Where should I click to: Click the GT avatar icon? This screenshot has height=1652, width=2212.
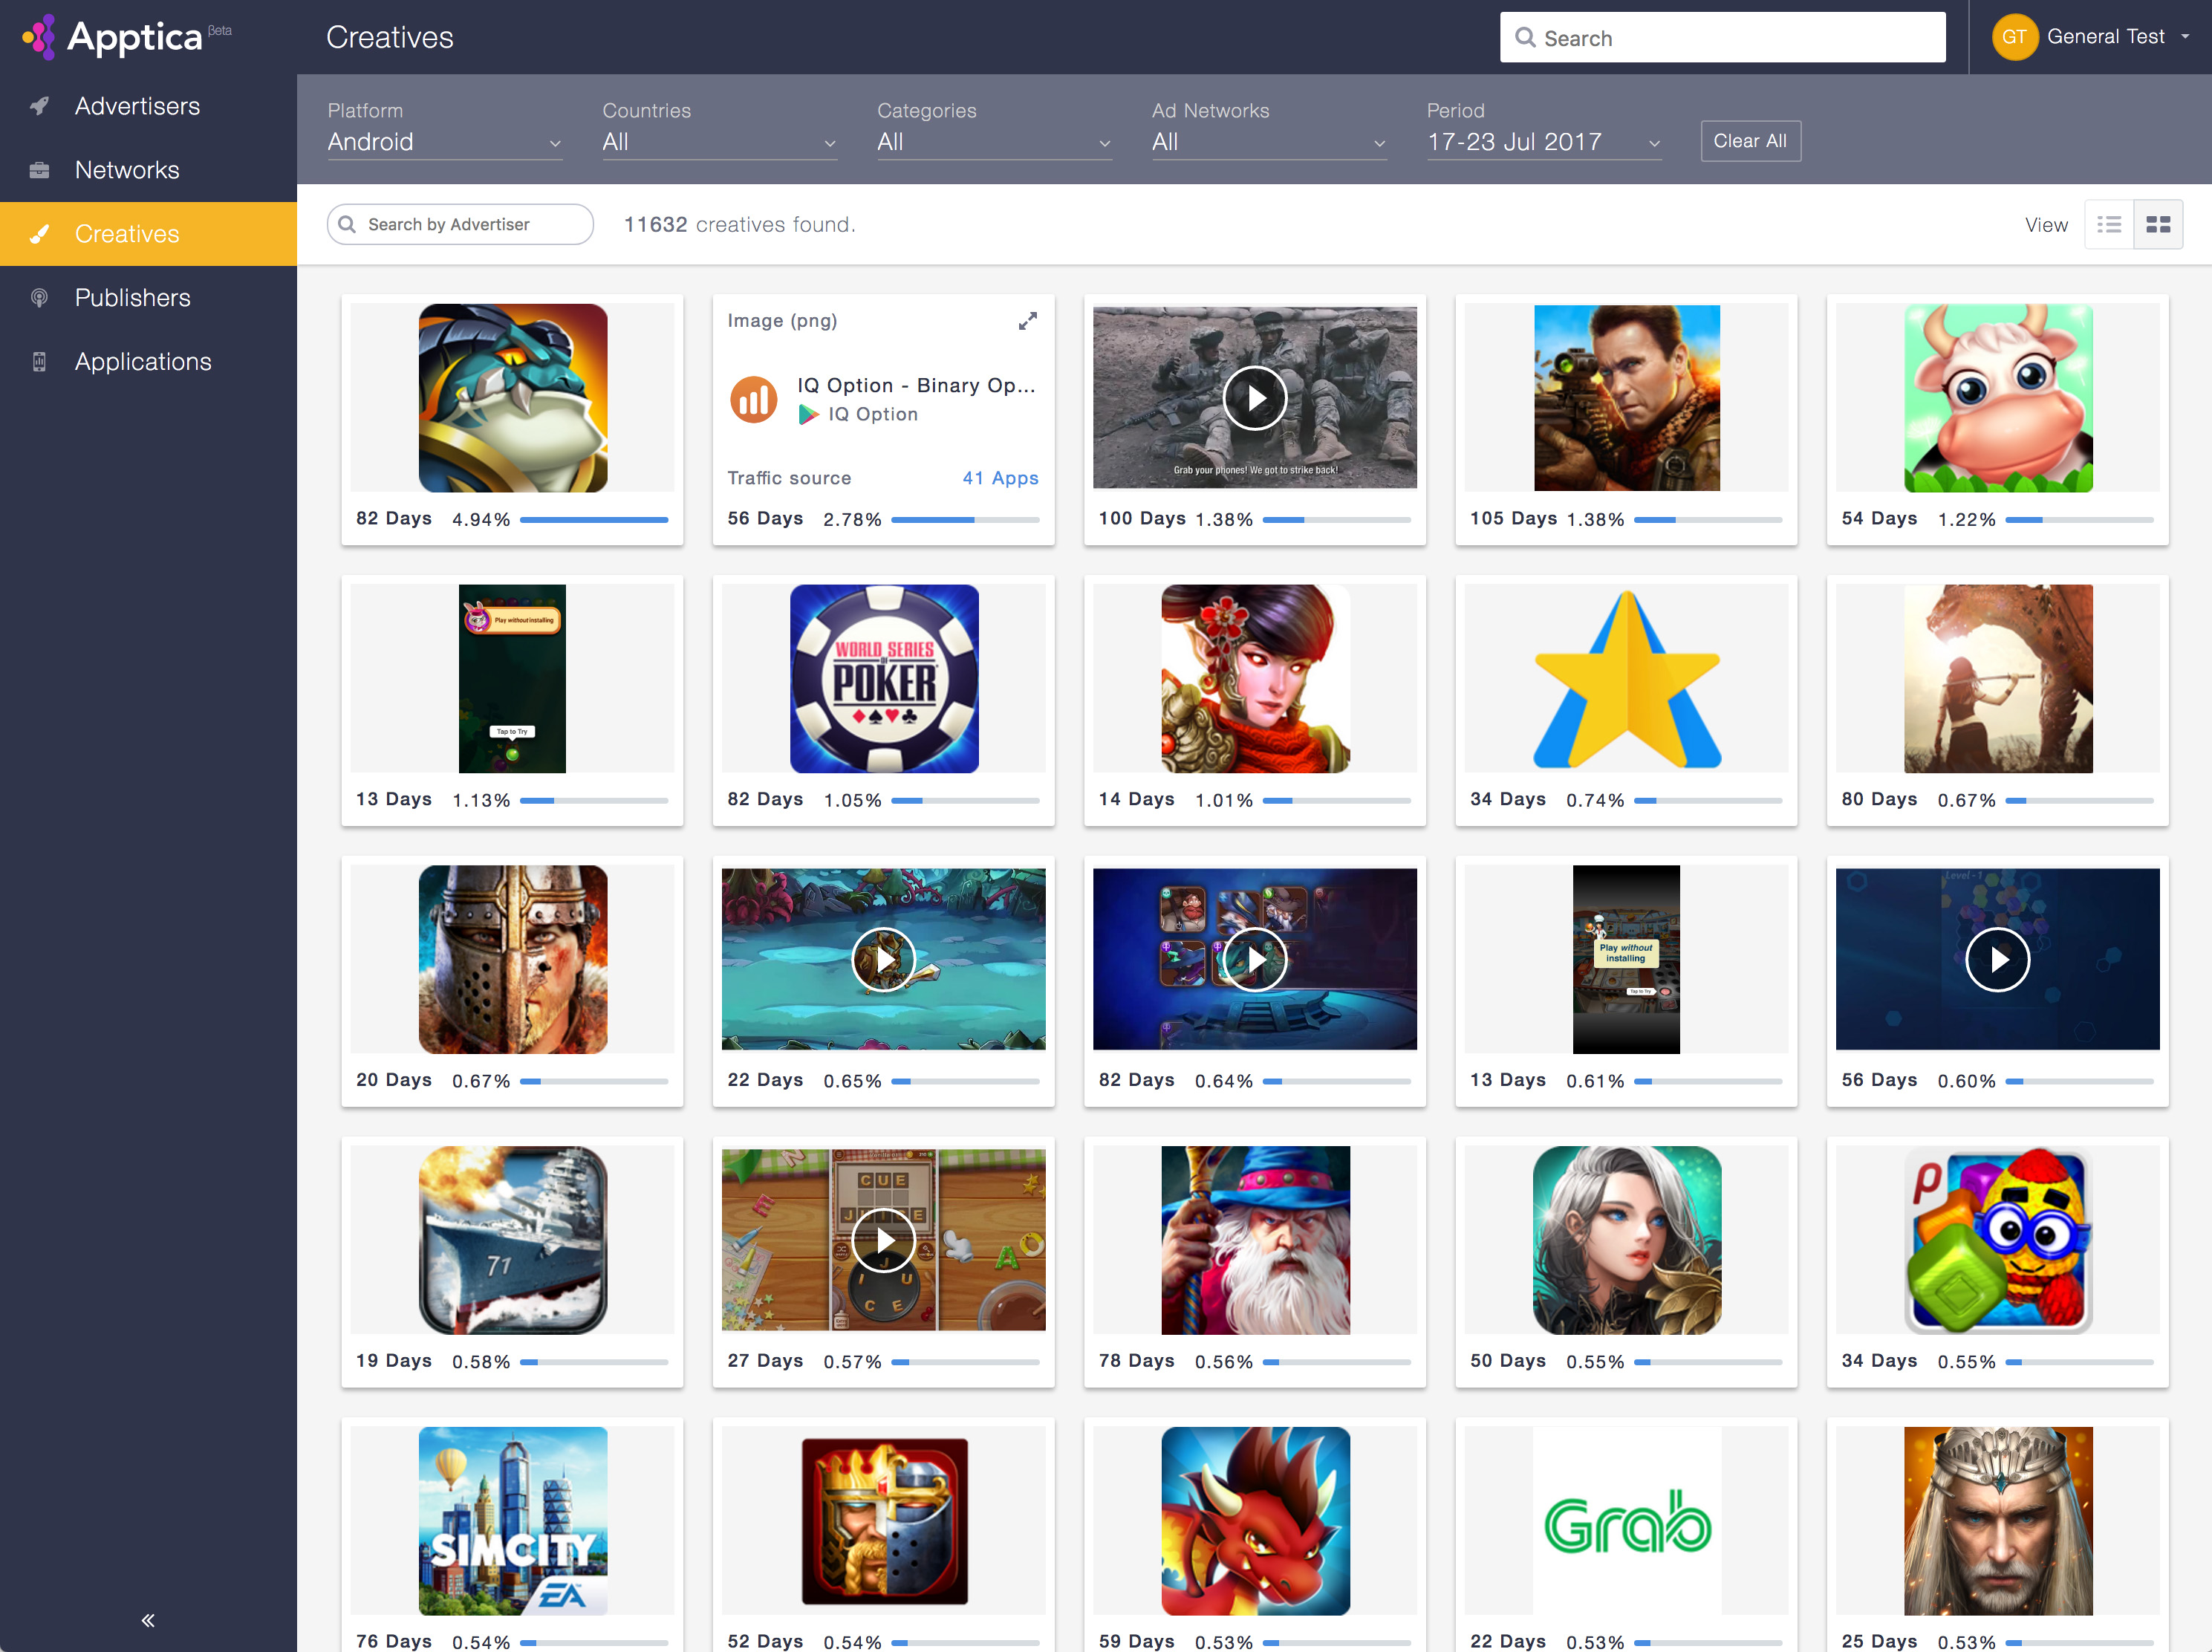click(2014, 37)
